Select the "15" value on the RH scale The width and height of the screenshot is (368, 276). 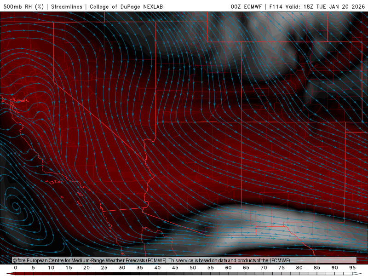[69, 268]
